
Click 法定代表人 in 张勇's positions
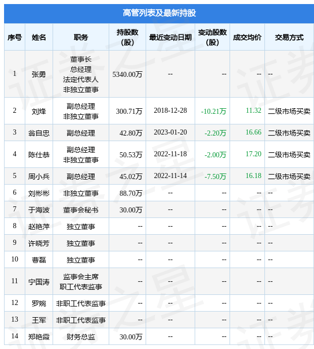(81, 79)
